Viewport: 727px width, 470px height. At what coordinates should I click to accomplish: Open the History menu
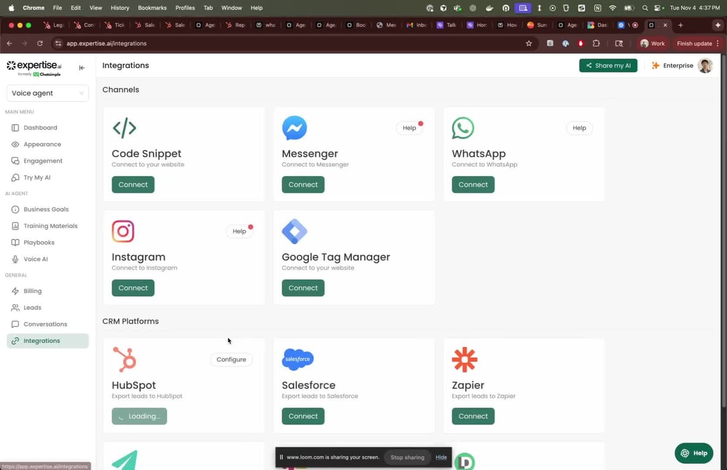(119, 8)
